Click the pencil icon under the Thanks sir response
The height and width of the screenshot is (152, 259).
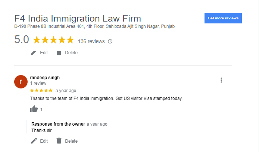[x=34, y=141]
